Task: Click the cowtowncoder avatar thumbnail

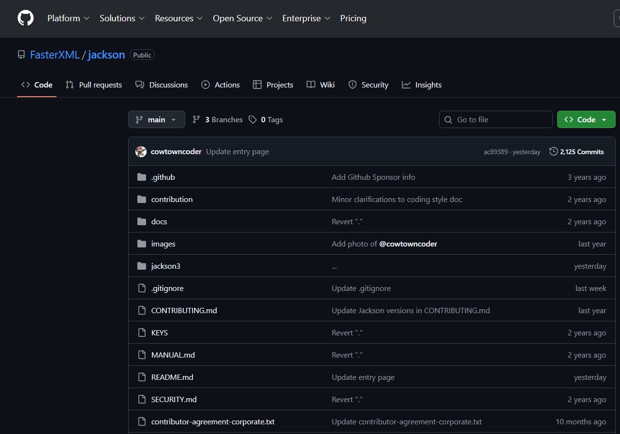Action: point(141,152)
